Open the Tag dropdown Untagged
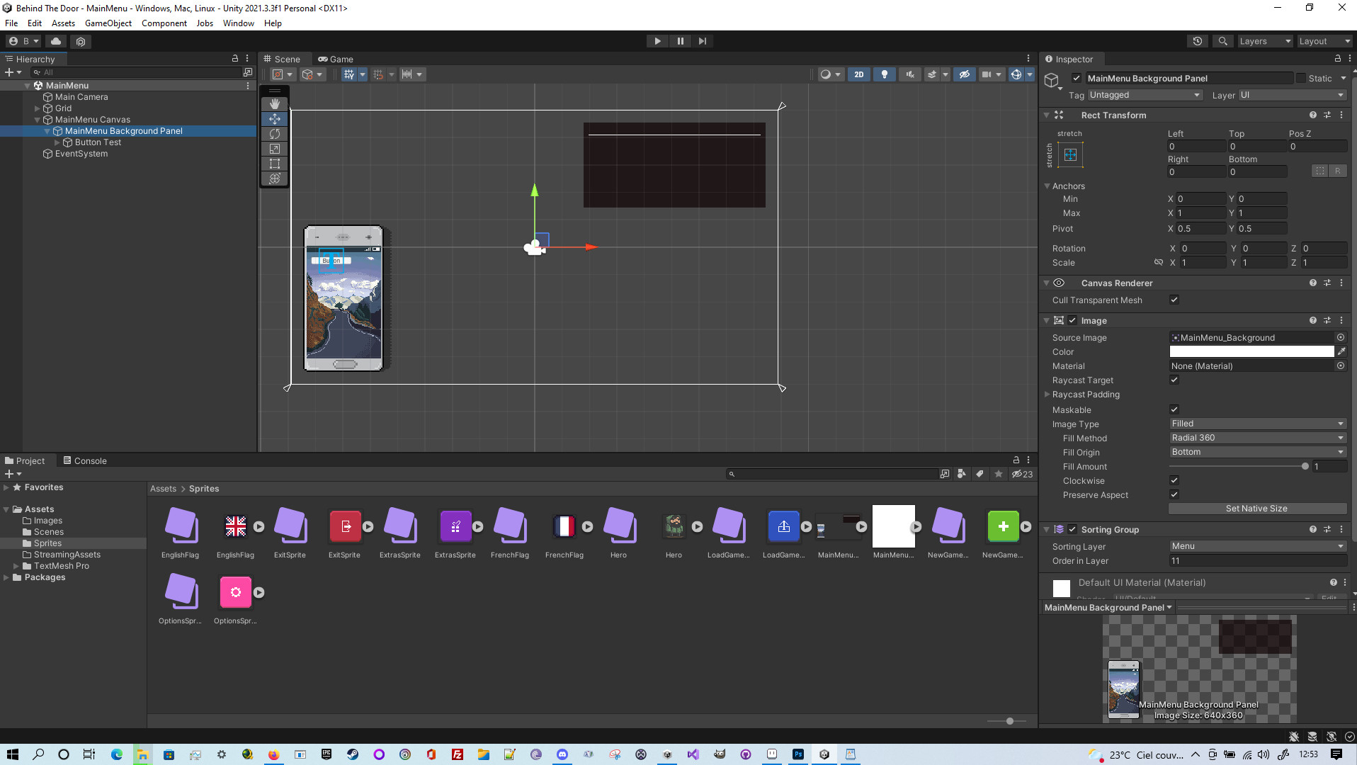 (x=1145, y=96)
